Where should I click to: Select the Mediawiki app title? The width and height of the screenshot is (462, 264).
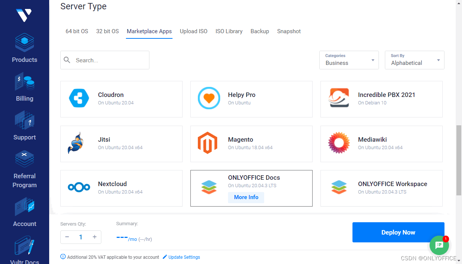(x=373, y=139)
